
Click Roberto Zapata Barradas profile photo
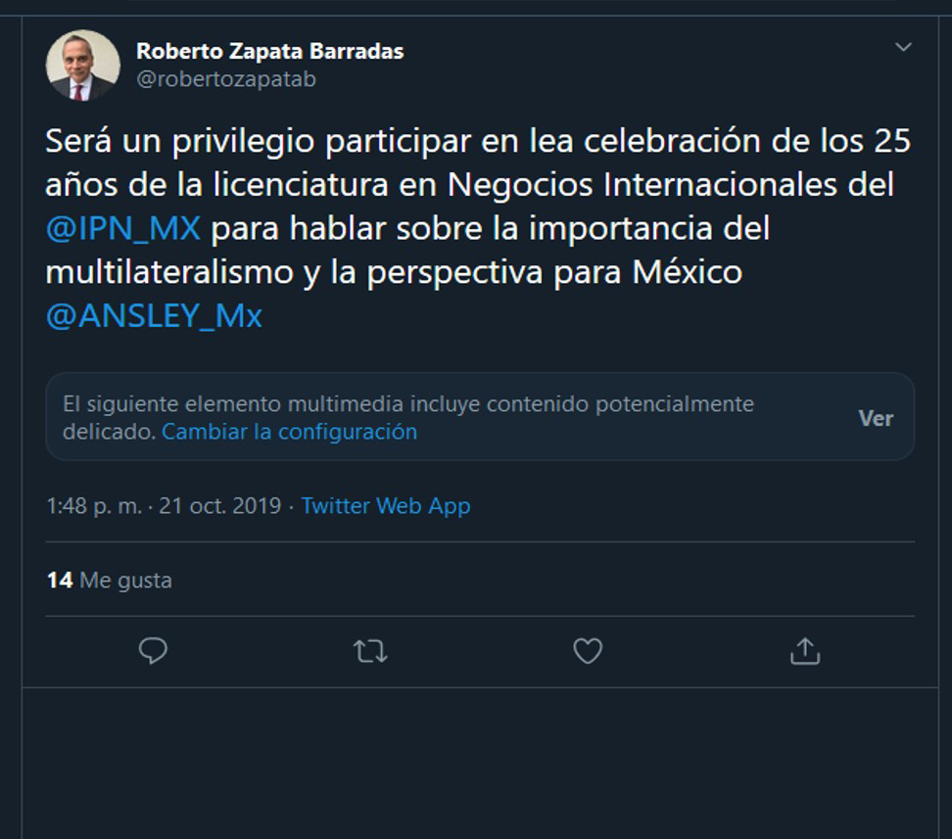click(82, 65)
